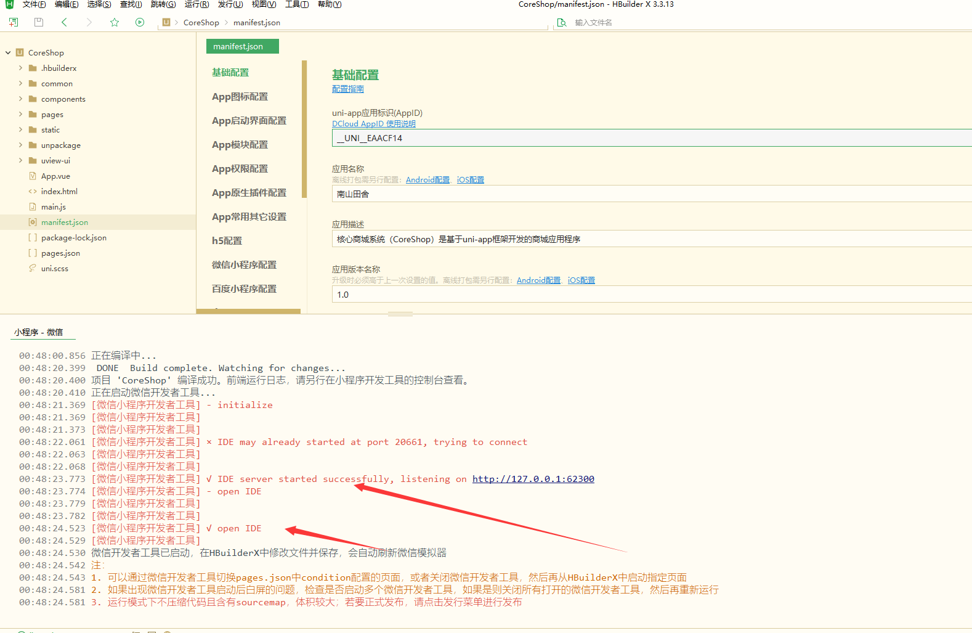
Task: Click the uni-app AppID input field
Action: click(x=652, y=138)
